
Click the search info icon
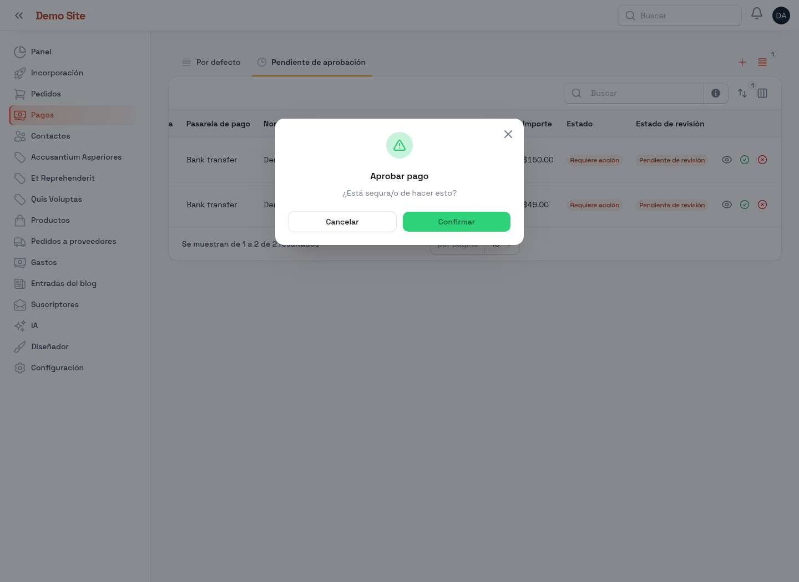point(715,93)
